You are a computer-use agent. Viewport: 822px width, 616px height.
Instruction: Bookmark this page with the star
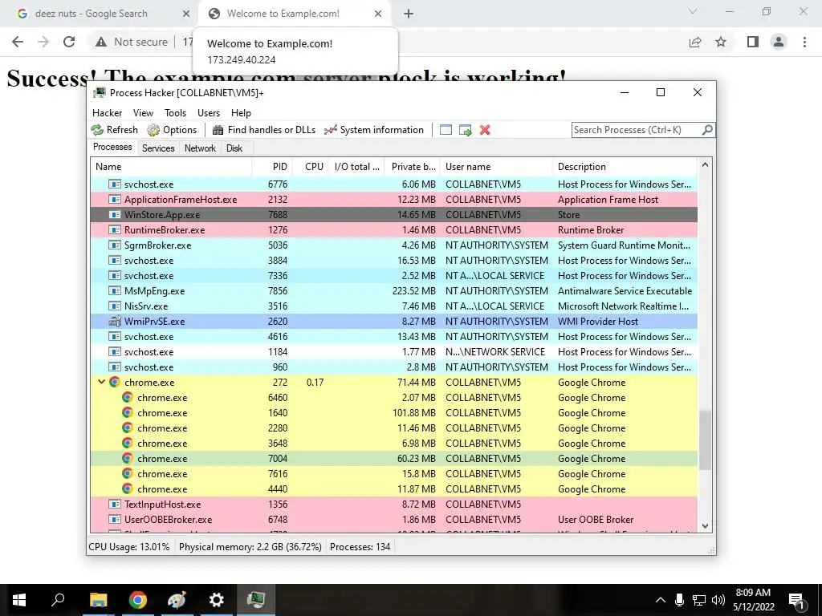721,42
